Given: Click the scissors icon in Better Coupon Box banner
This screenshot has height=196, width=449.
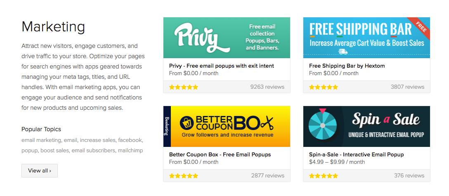Looking at the screenshot, I should pyautogui.click(x=267, y=123).
